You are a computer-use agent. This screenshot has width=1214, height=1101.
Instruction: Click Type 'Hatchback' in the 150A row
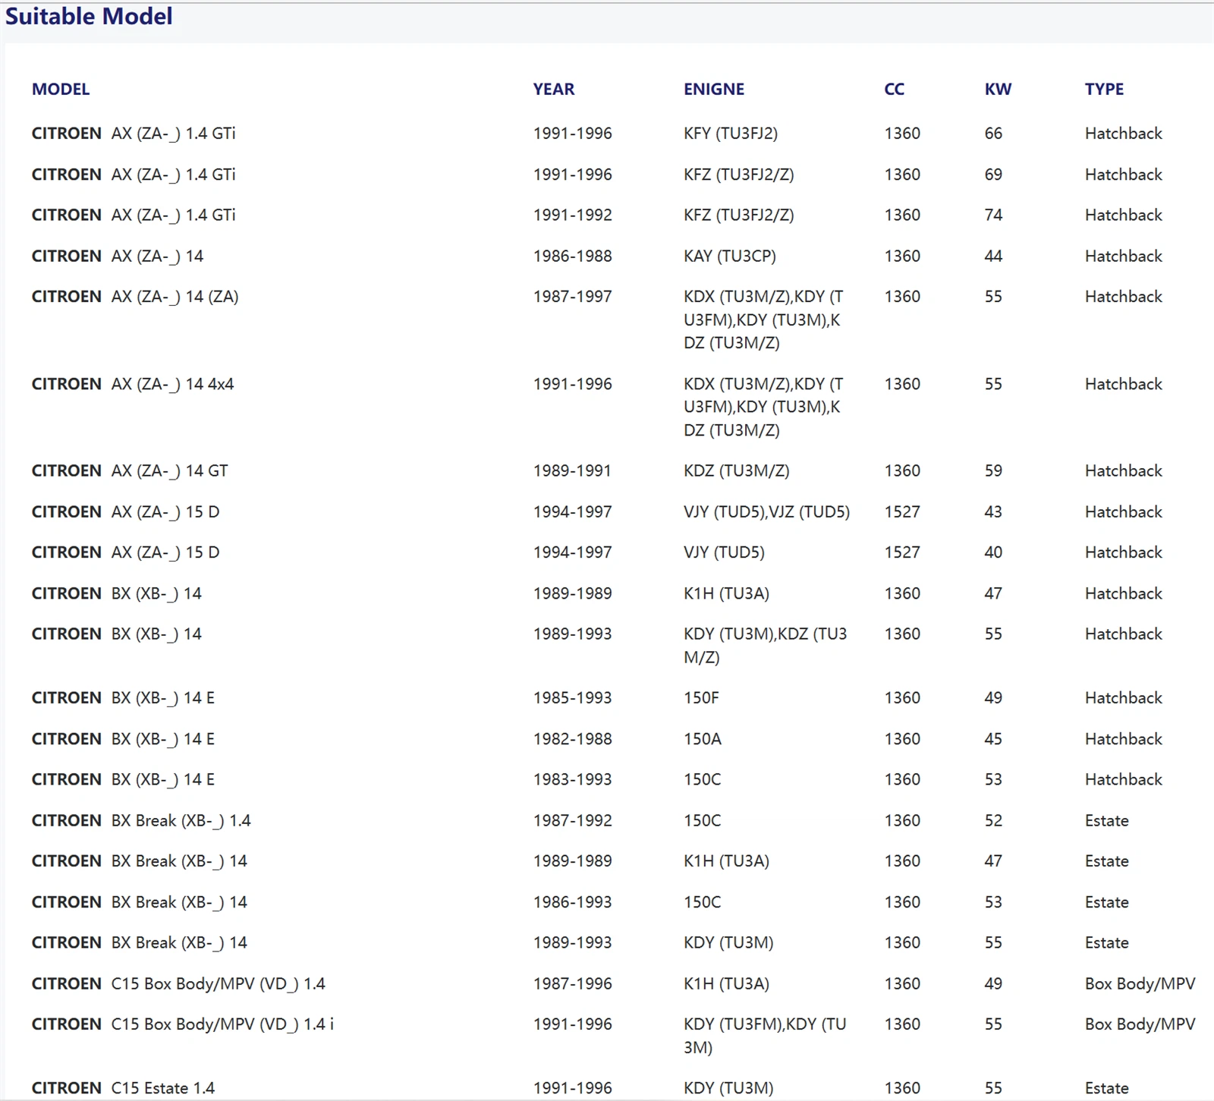click(x=1123, y=738)
